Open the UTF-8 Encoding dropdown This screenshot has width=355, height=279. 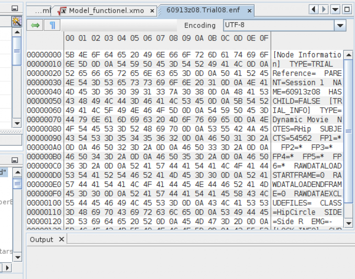click(x=340, y=25)
